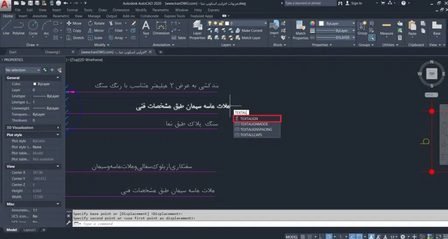448x239 pixels.
Task: Open the Text annotation tool
Action: (146, 28)
